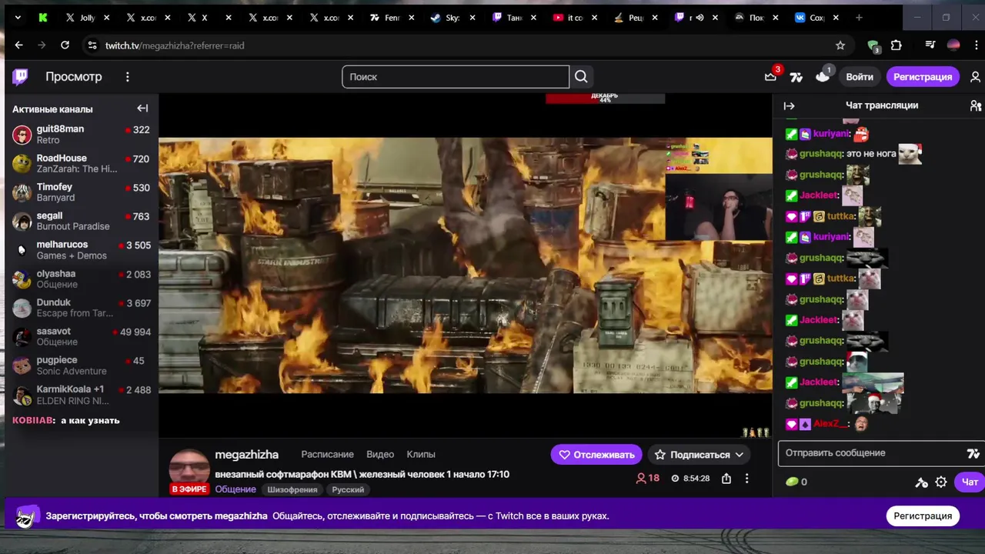Open the Видео channel tab
Image resolution: width=985 pixels, height=554 pixels.
click(x=380, y=455)
